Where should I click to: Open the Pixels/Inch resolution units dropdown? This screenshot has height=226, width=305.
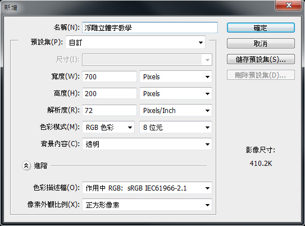tap(176, 111)
